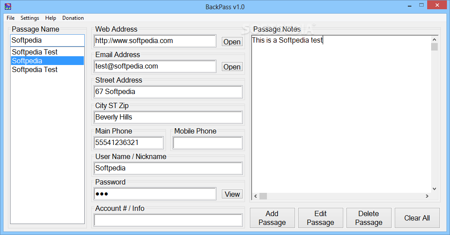Select the last 'Softpedia Test' list entry
The width and height of the screenshot is (450, 235).
(47, 69)
